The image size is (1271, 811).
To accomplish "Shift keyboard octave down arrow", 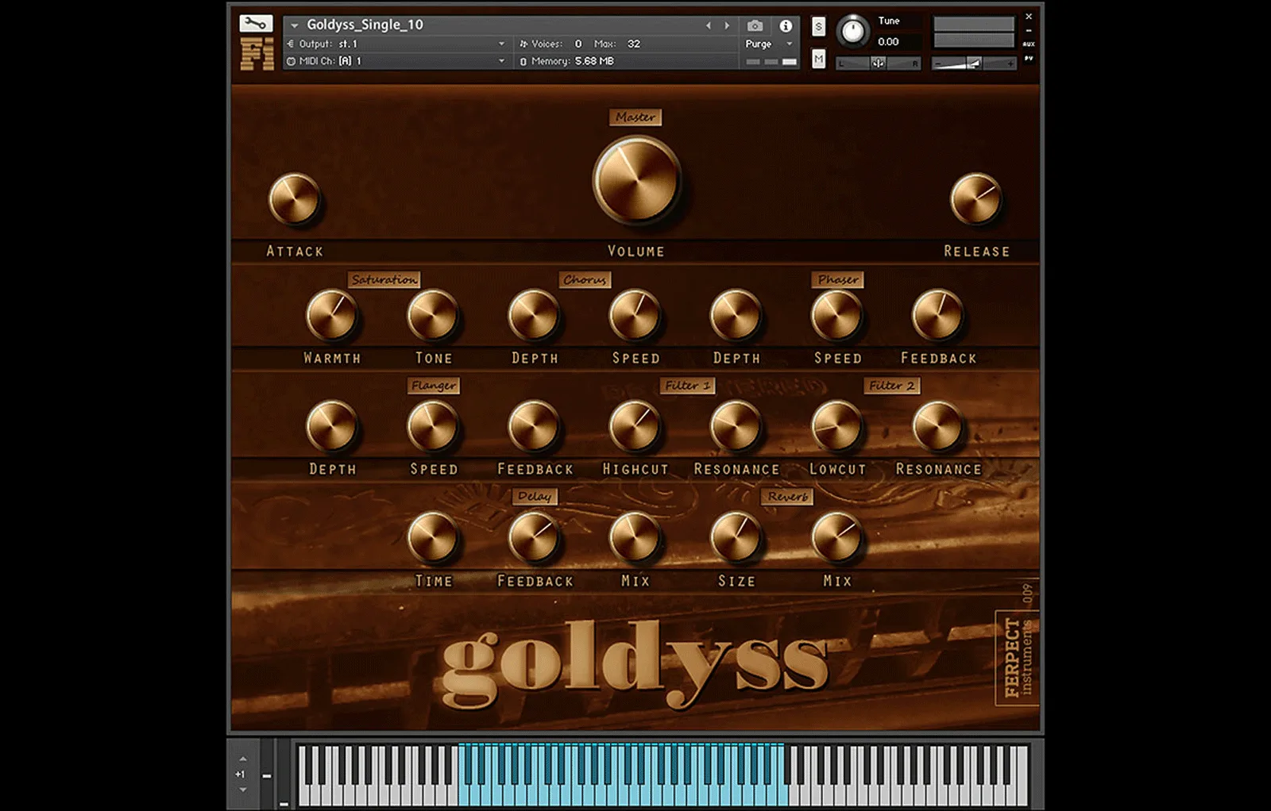I will coord(243,790).
